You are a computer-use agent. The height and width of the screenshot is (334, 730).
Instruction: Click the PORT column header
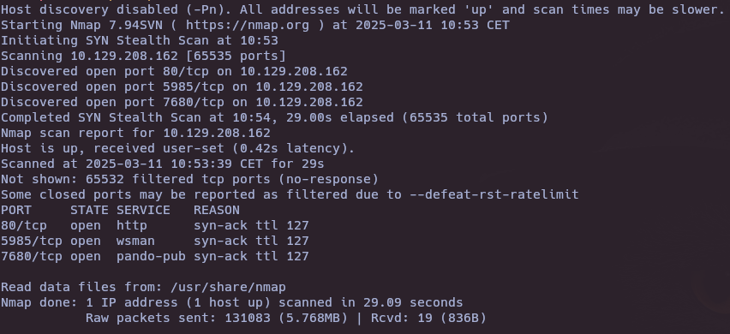click(16, 211)
